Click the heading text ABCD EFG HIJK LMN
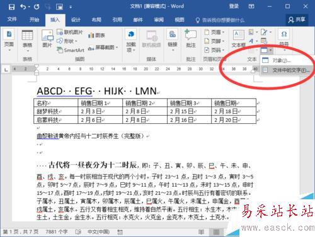The width and height of the screenshot is (315, 237). (96, 91)
